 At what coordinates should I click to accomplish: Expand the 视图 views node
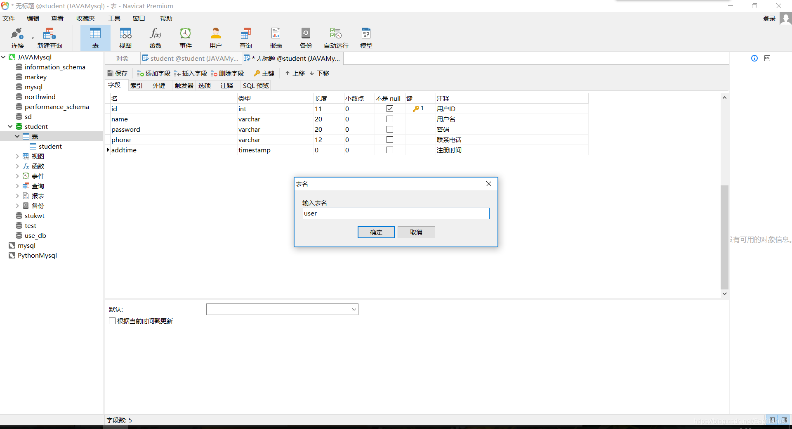tap(17, 156)
